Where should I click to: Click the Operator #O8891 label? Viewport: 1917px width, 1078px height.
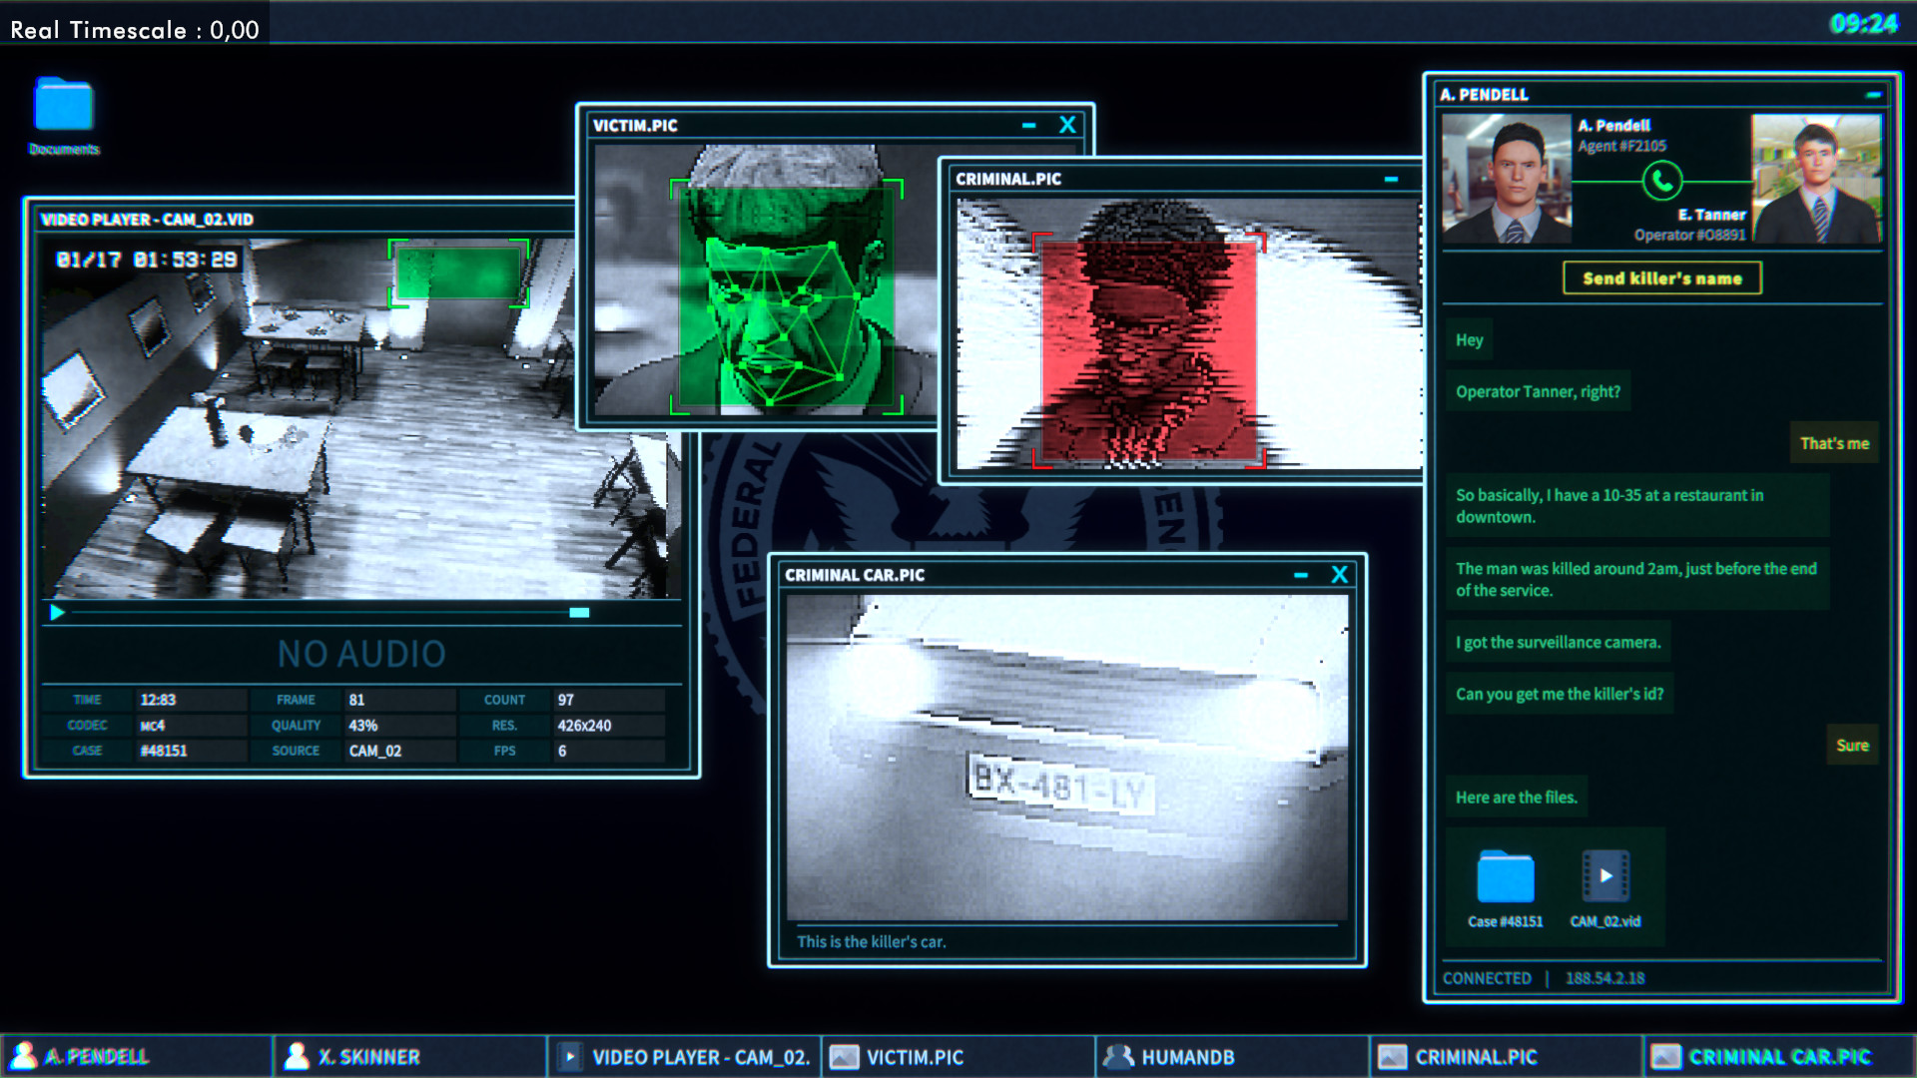(x=1689, y=235)
